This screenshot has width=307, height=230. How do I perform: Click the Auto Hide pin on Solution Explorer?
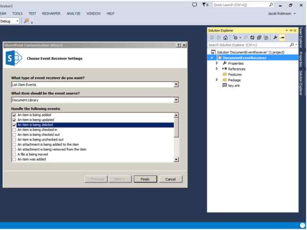(x=291, y=31)
